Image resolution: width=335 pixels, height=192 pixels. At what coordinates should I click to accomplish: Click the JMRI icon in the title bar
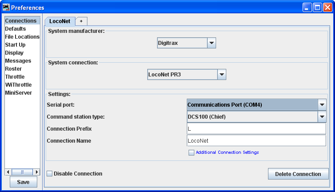(x=6, y=8)
